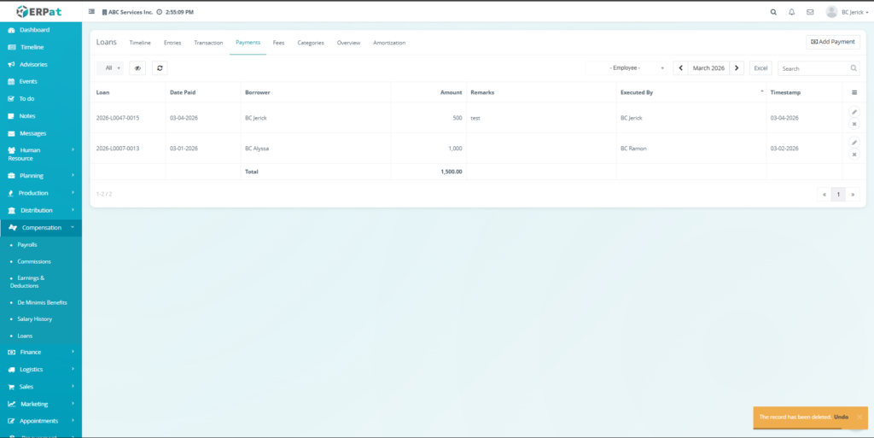Screen dimensions: 874x438
Task: Refresh the payments table
Action: click(x=160, y=68)
